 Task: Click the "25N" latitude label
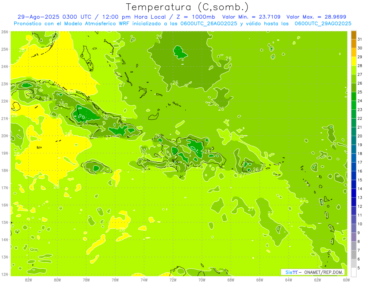pos(5,49)
